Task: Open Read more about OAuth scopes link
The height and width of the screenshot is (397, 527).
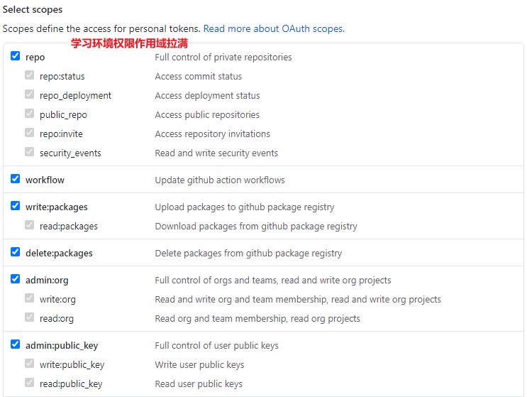Action: point(274,28)
